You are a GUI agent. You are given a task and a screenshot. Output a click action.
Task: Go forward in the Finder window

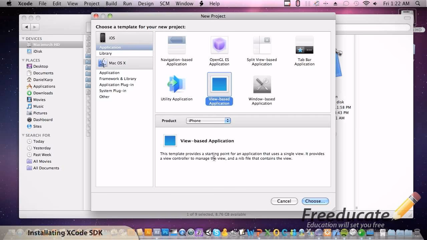(x=35, y=27)
